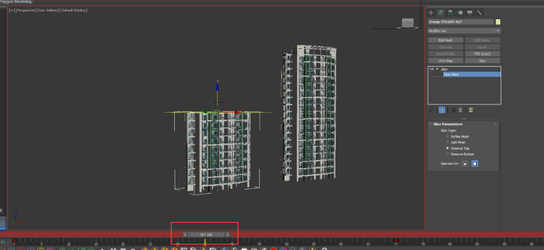Click the time slider next frame arrow
544x250 pixels.
point(228,234)
